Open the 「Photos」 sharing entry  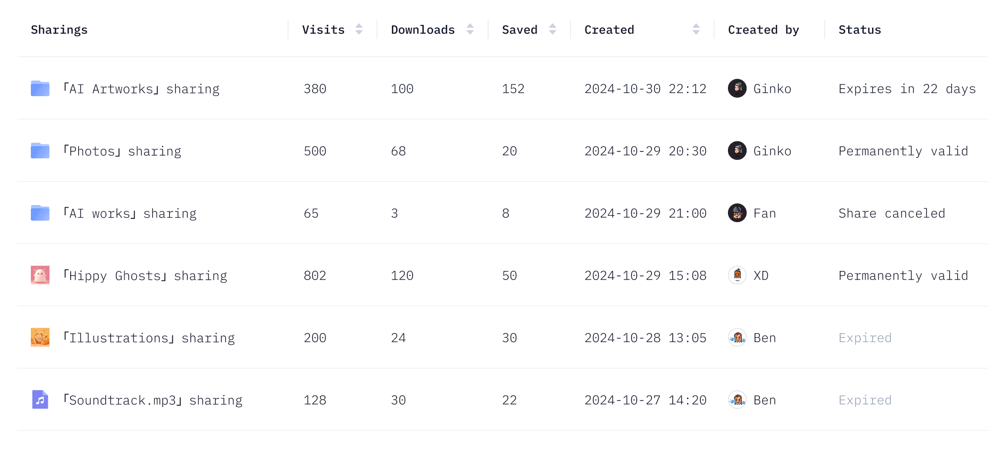[122, 151]
